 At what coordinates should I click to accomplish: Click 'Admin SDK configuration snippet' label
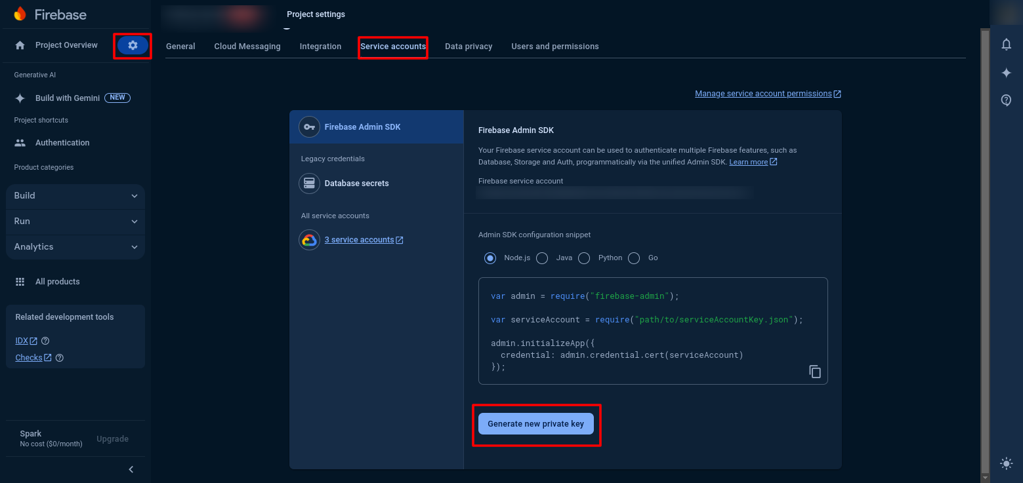pos(535,235)
